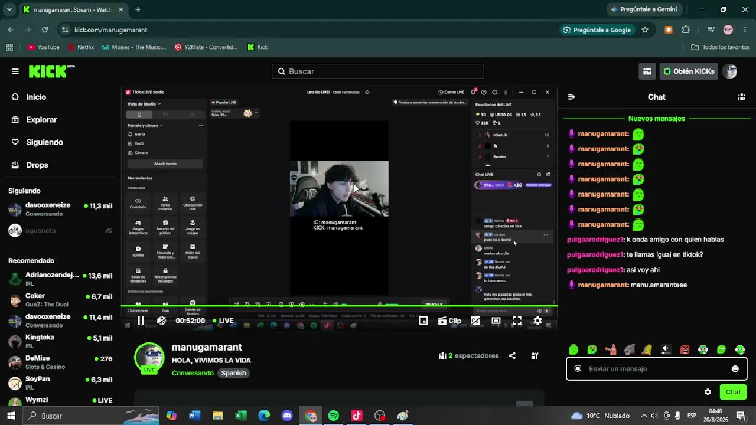Open Coker recommended channel
The height and width of the screenshot is (425, 756).
tap(60, 300)
